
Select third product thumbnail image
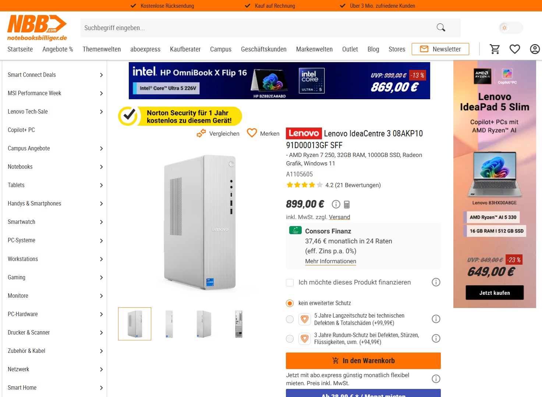[x=204, y=324]
